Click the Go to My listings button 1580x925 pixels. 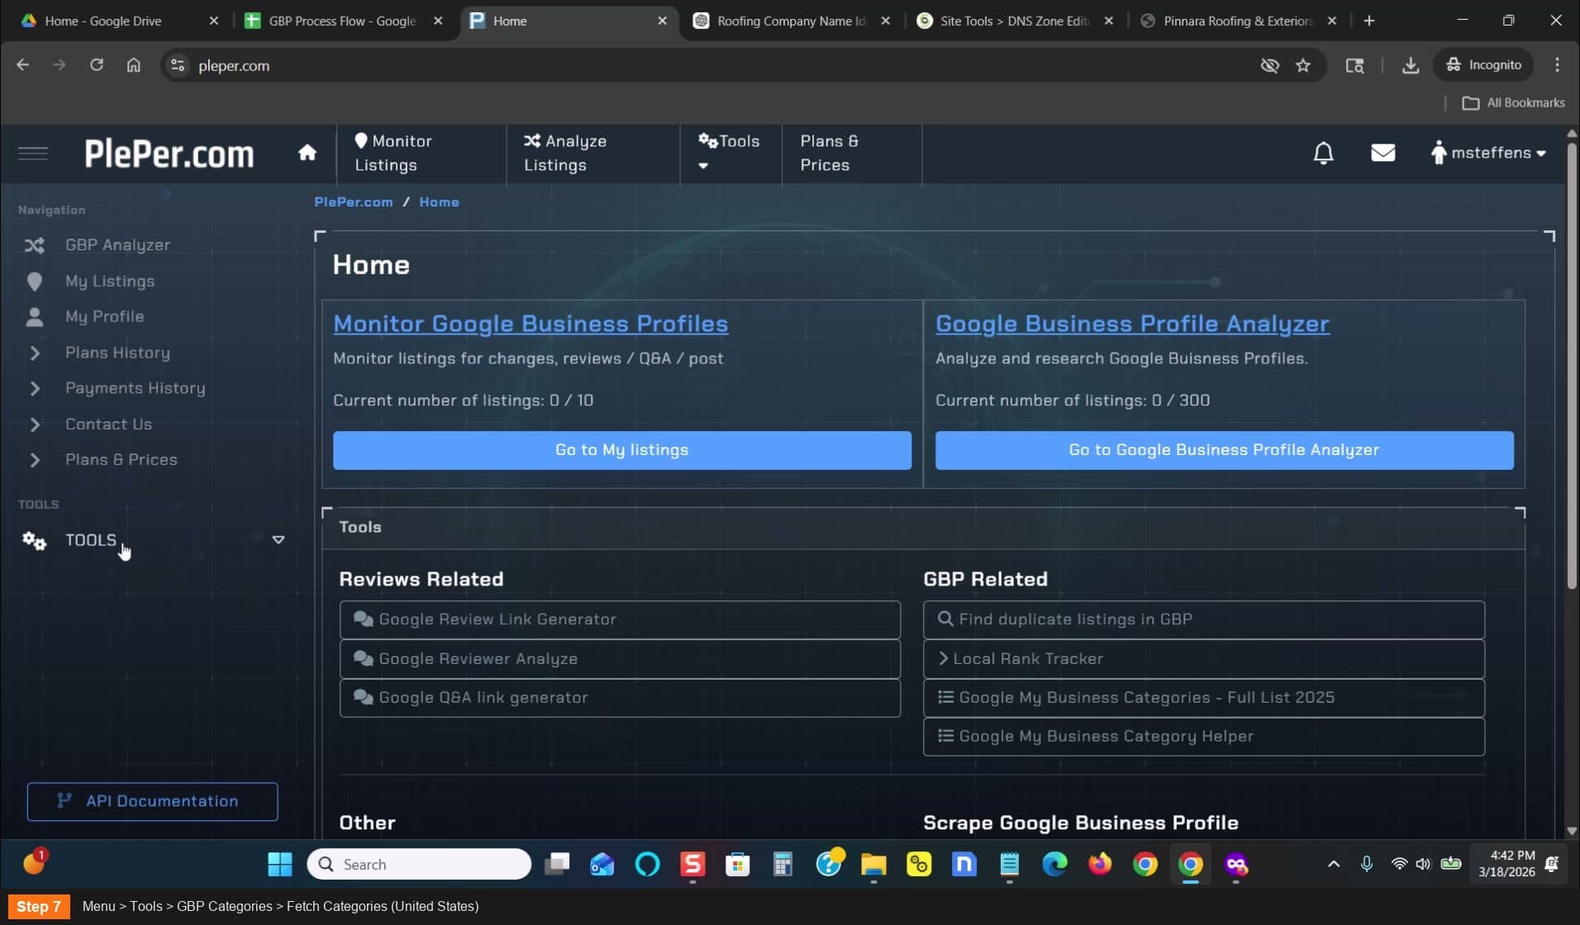pyautogui.click(x=622, y=450)
